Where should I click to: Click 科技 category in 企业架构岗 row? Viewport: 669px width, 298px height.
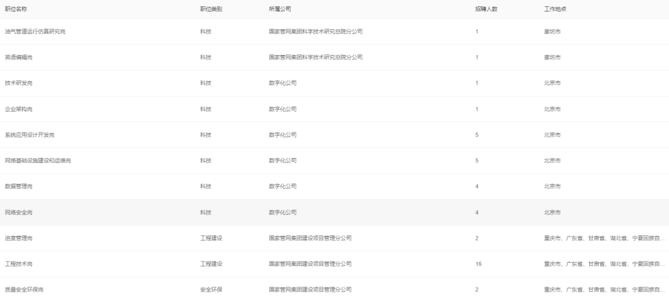(206, 109)
